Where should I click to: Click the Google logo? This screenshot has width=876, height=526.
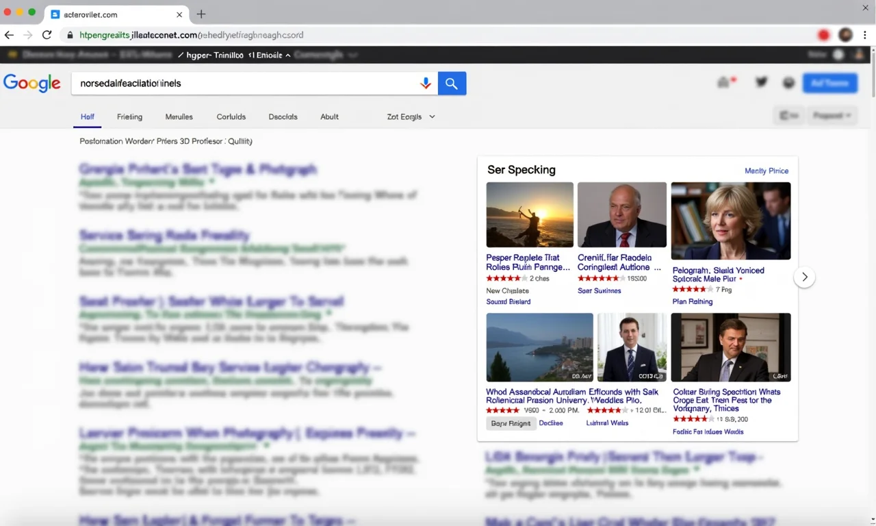[x=31, y=84]
